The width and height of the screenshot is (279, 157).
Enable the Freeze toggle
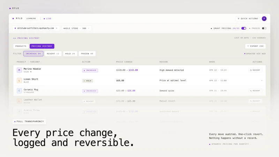point(264,28)
